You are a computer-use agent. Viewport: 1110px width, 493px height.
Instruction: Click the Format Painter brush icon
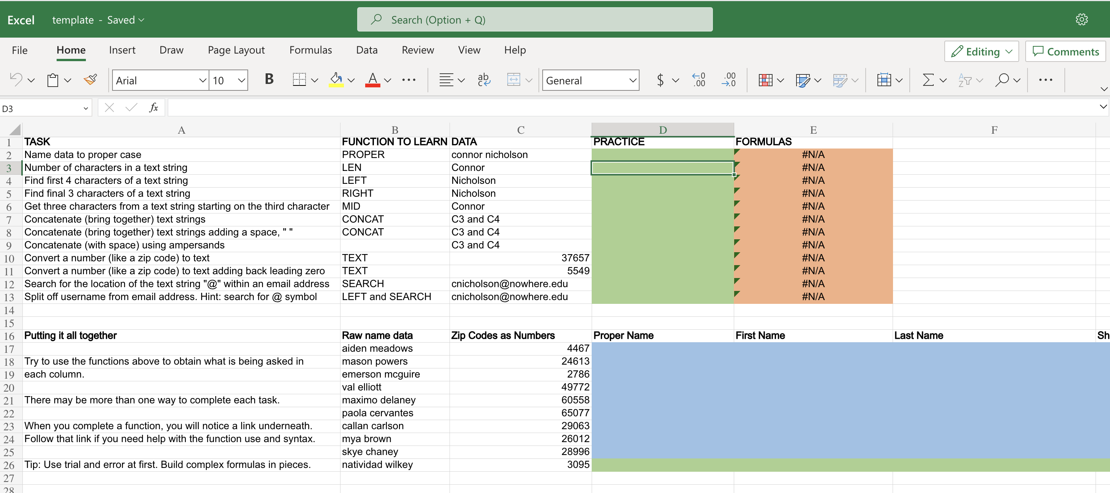(x=90, y=80)
